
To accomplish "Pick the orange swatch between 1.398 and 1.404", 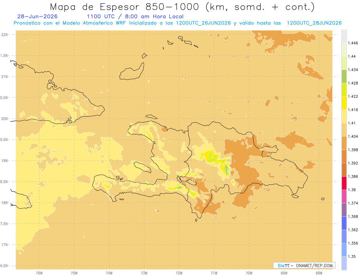I will click(344, 143).
